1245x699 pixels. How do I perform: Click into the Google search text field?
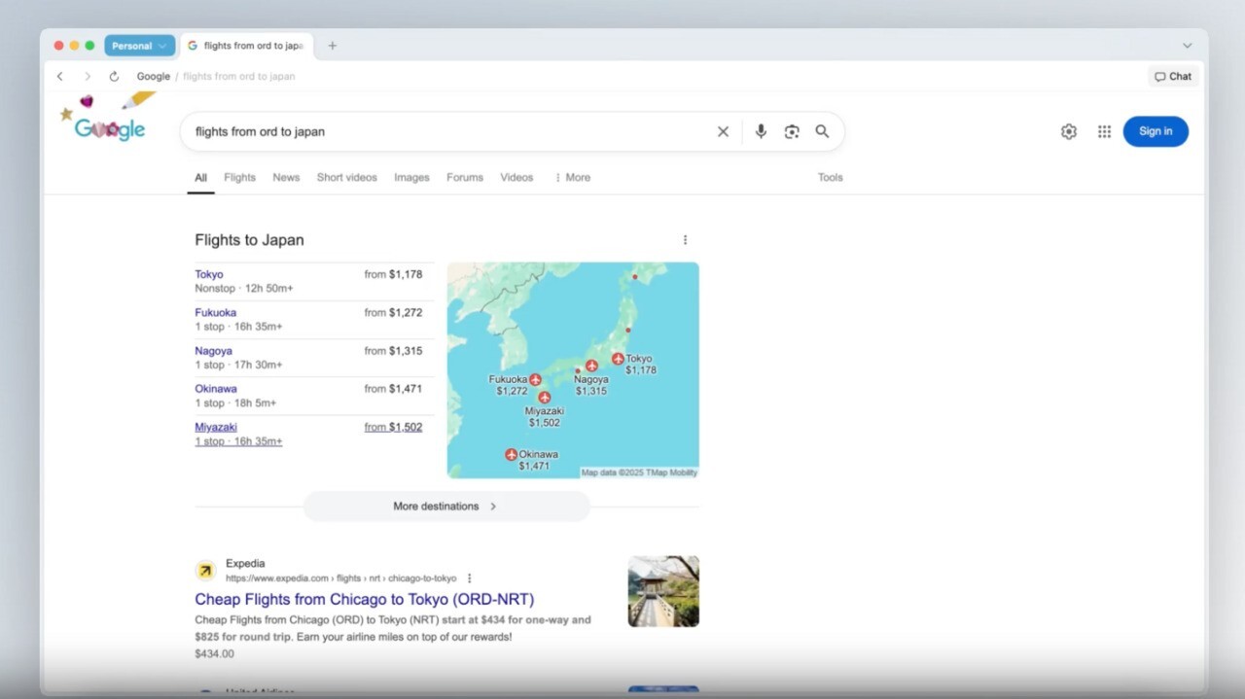447,132
